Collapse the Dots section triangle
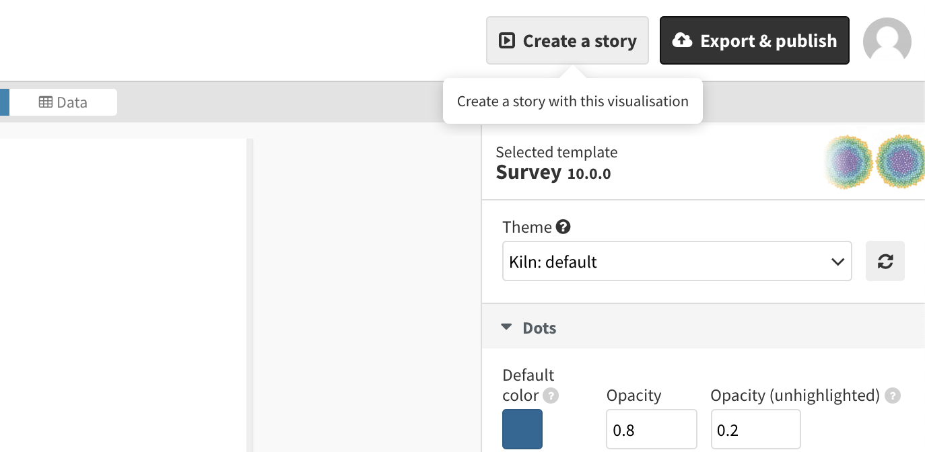 point(506,328)
